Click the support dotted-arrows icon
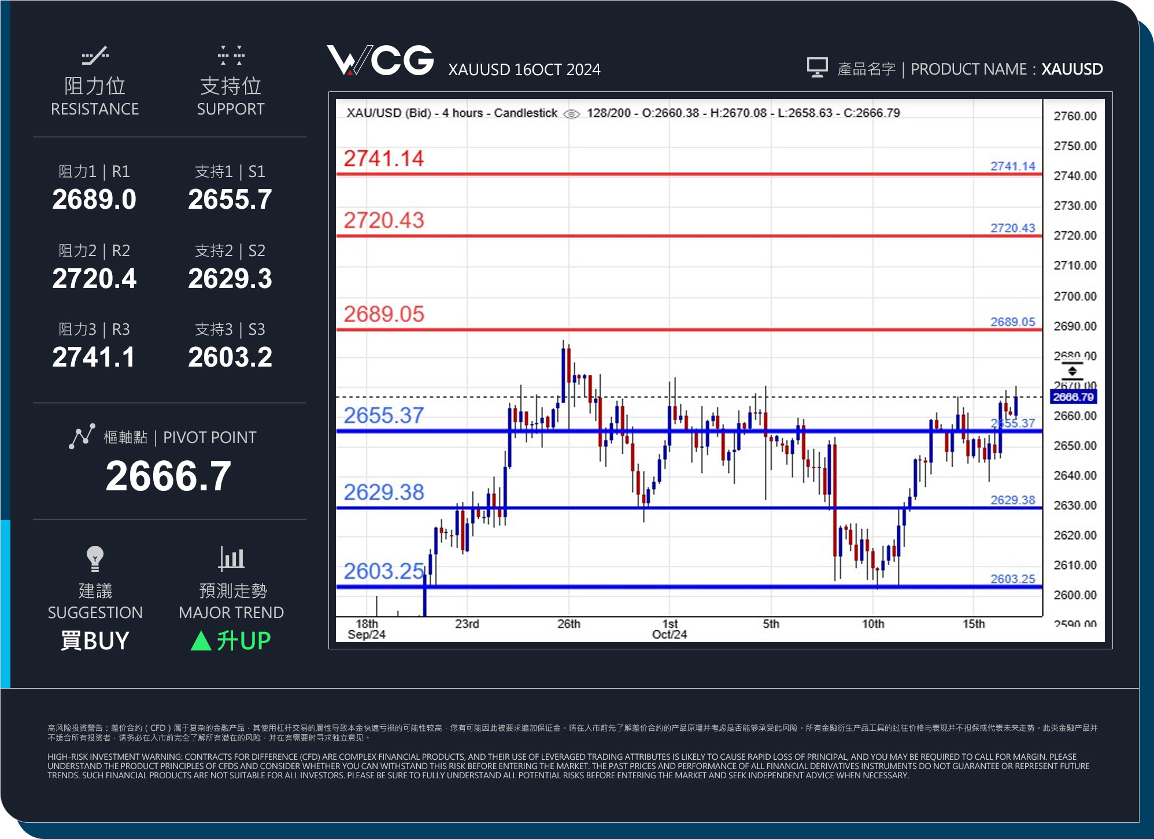The height and width of the screenshot is (839, 1154). click(231, 55)
